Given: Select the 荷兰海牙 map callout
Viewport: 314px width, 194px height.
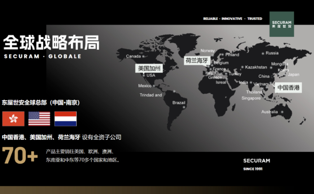Looking at the screenshot, I should [x=197, y=61].
